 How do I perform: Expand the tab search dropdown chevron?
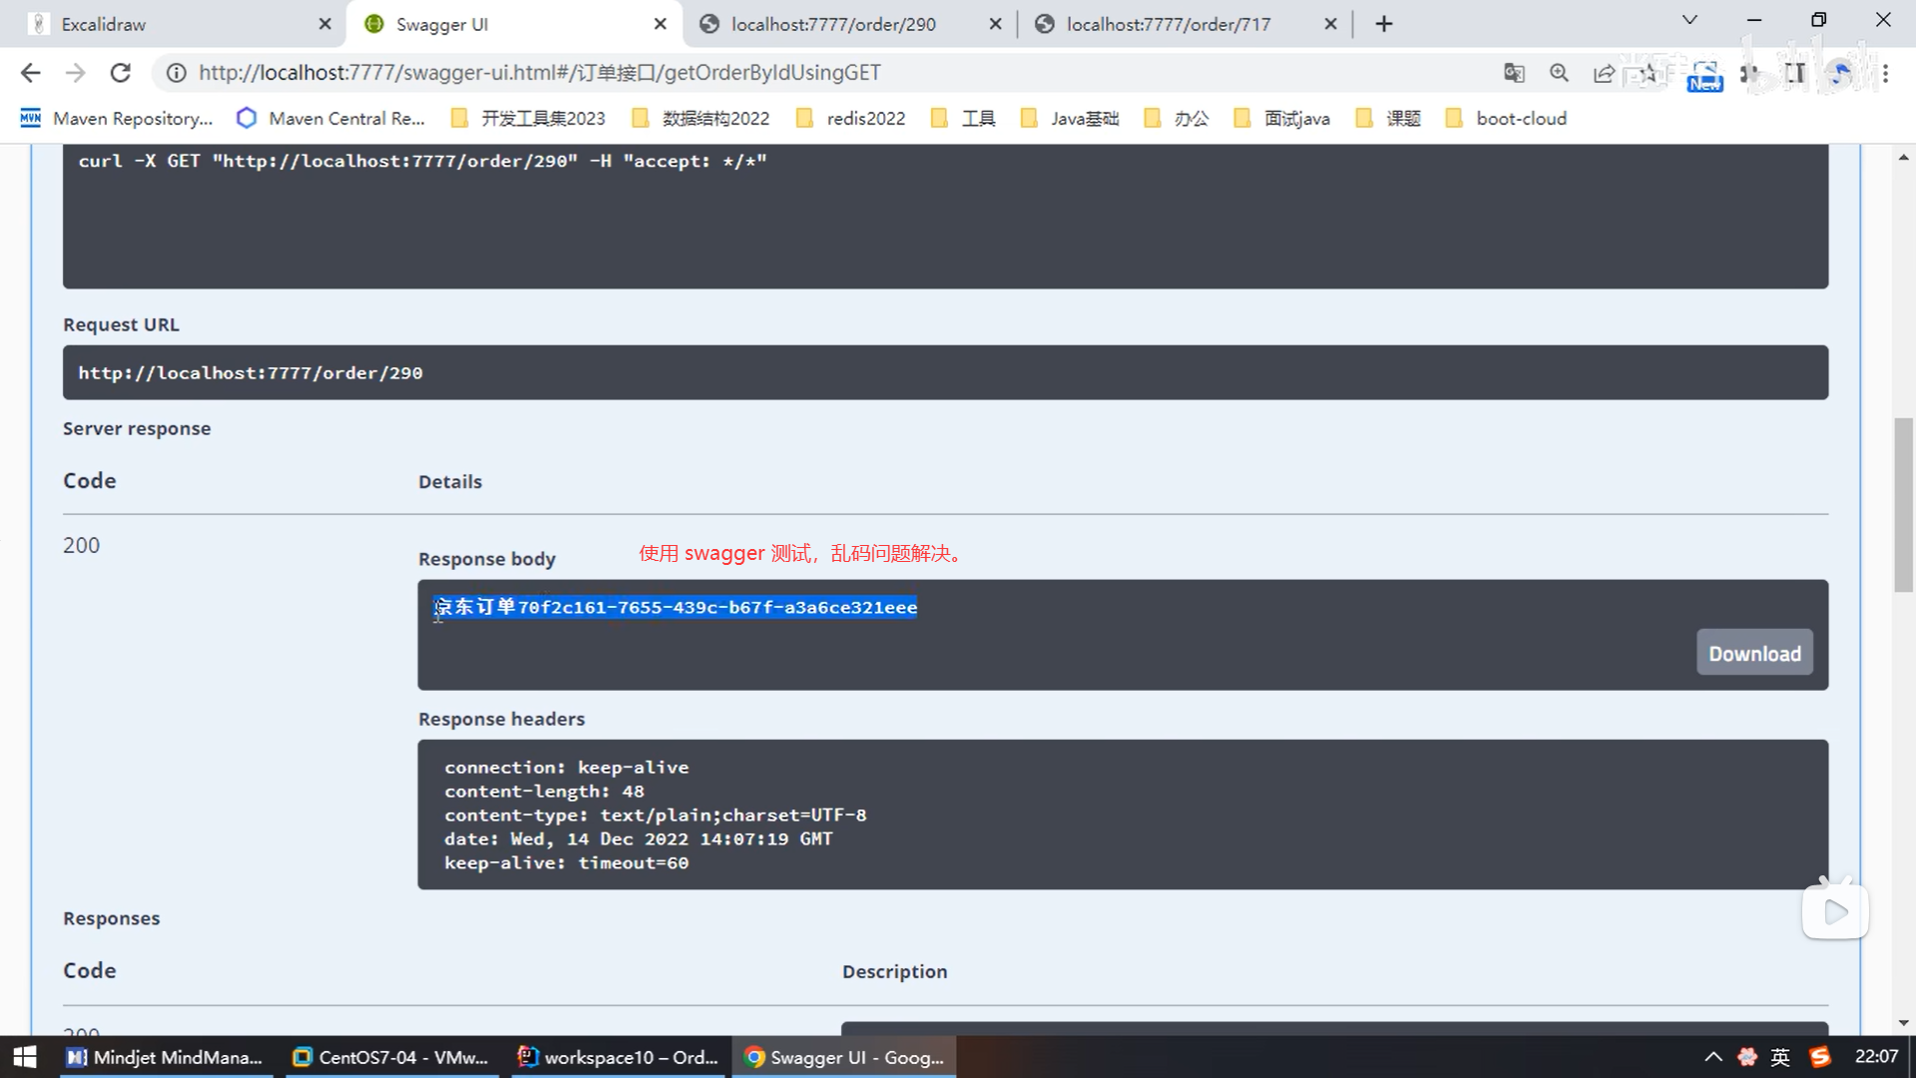[x=1689, y=20]
